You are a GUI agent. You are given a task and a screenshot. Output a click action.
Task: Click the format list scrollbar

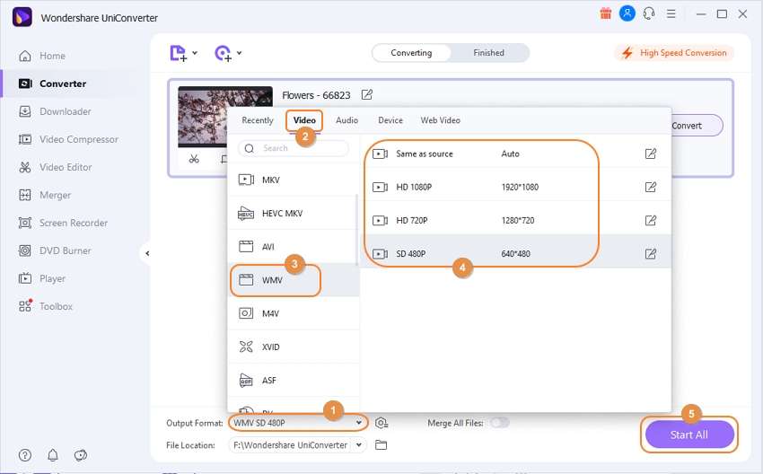coord(356,230)
